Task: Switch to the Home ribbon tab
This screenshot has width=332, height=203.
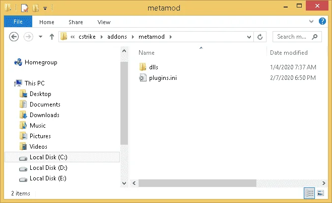Action: click(x=46, y=22)
